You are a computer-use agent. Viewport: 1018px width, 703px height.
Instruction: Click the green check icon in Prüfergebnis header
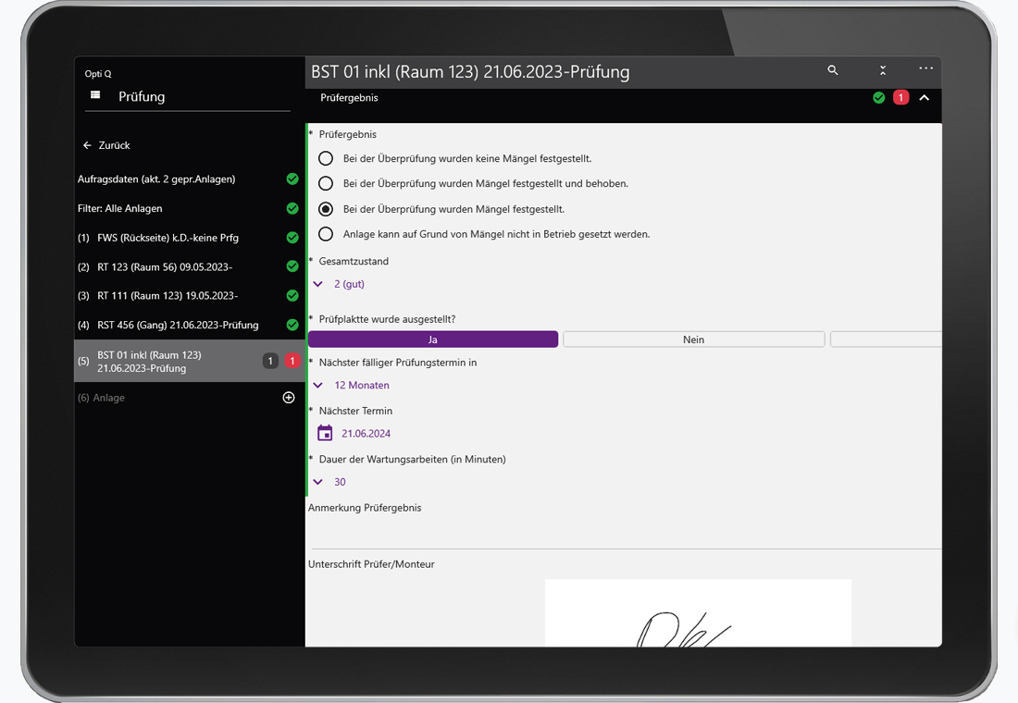click(x=879, y=98)
